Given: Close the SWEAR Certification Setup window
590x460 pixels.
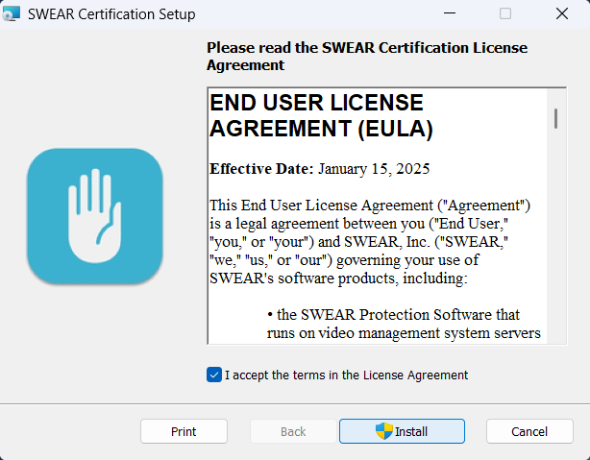Looking at the screenshot, I should [561, 14].
